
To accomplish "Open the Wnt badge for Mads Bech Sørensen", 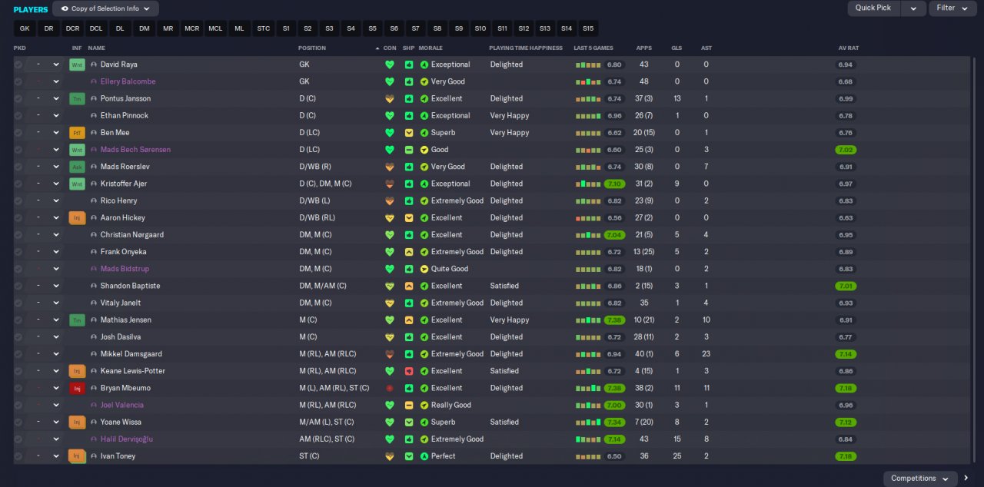I will 77,150.
